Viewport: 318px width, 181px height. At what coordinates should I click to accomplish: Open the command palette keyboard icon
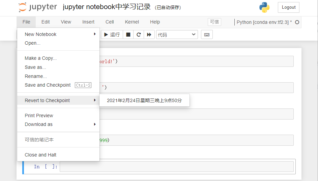point(207,35)
